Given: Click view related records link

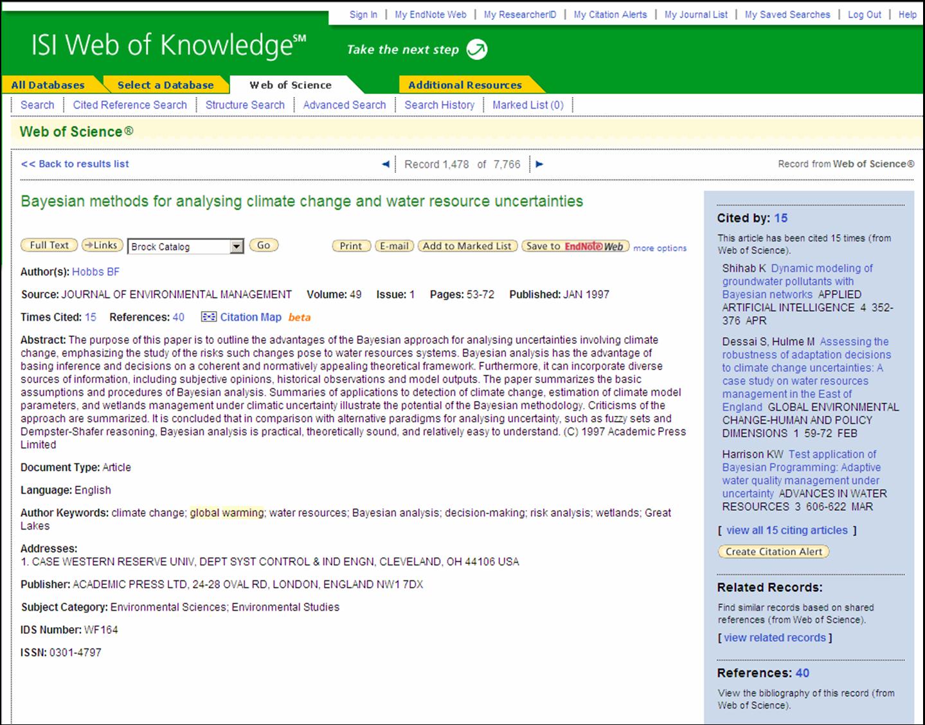Looking at the screenshot, I should click(775, 638).
